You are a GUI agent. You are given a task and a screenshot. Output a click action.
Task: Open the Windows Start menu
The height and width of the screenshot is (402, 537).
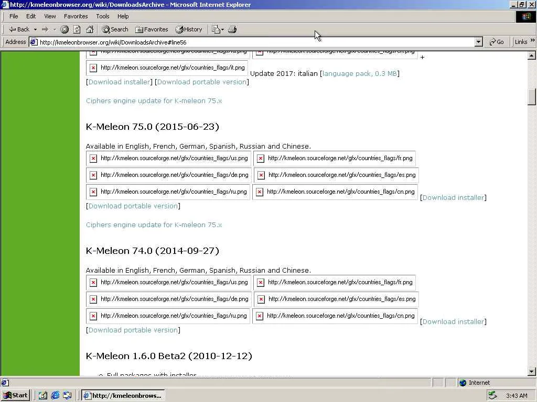[x=16, y=396]
